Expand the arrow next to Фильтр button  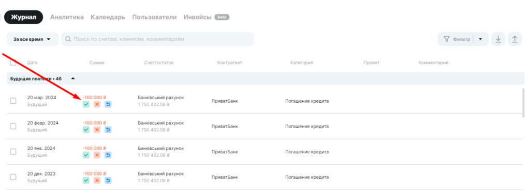click(481, 39)
